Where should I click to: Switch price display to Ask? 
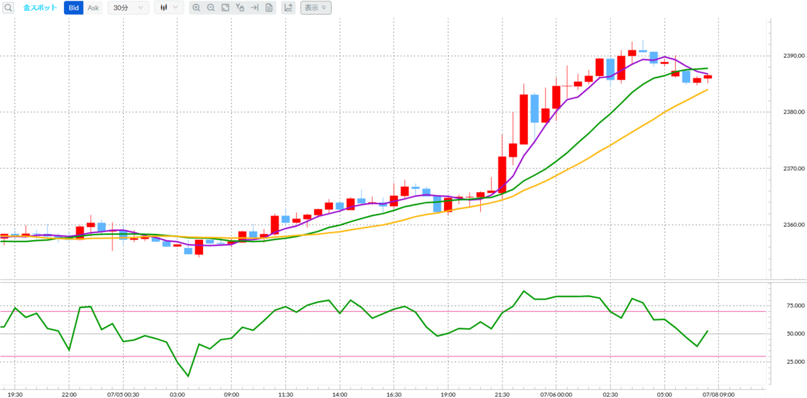pyautogui.click(x=93, y=8)
